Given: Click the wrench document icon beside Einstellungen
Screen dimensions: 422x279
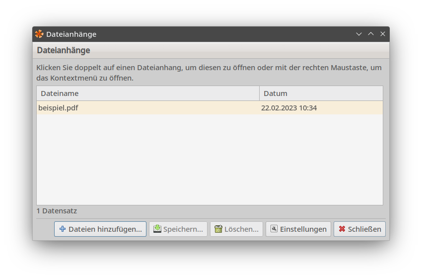Looking at the screenshot, I should pos(274,229).
